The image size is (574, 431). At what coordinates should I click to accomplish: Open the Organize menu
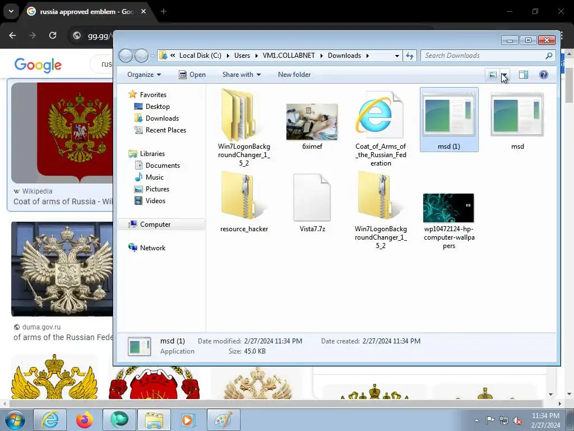coord(144,75)
